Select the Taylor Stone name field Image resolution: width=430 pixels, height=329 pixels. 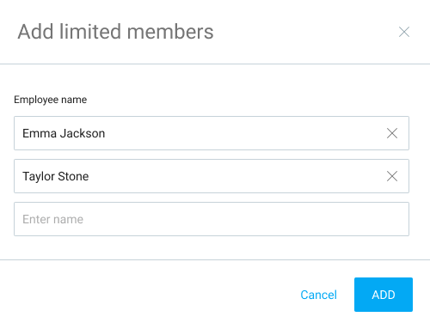click(x=212, y=176)
